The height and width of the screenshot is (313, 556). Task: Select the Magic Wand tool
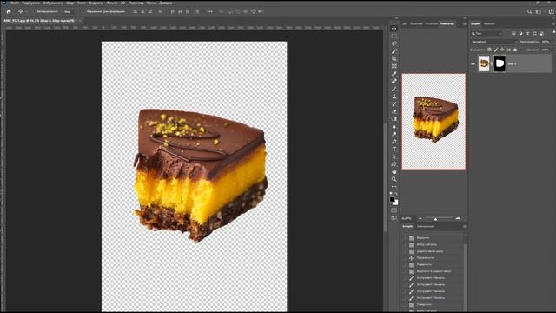(x=394, y=51)
